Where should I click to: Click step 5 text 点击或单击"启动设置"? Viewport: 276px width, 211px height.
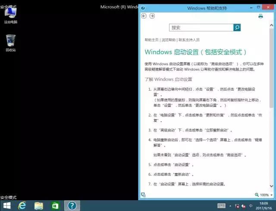click(x=173, y=165)
